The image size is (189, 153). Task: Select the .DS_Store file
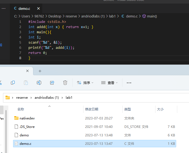pos(95,127)
